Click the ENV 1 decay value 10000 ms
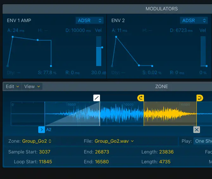 78,30
